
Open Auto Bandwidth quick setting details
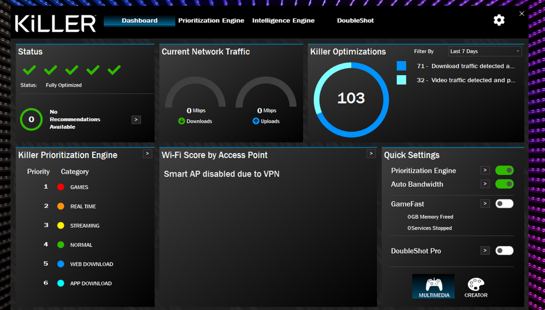pyautogui.click(x=485, y=184)
